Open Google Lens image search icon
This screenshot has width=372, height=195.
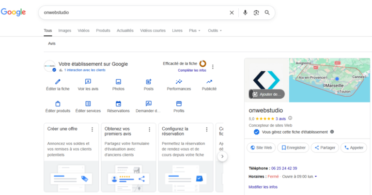click(x=256, y=13)
